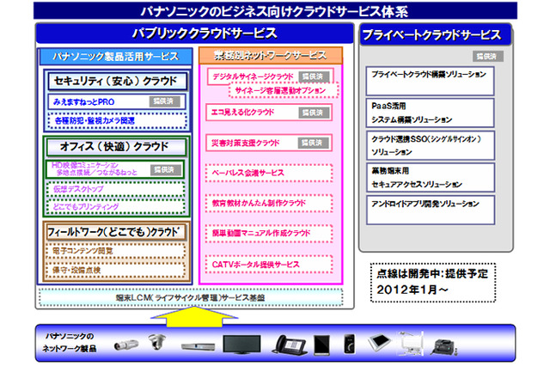Image resolution: width=550 pixels, height=366 pixels.
Task: Click the 簡単動画マニュアル作成クラウド box
Action: 269,233
